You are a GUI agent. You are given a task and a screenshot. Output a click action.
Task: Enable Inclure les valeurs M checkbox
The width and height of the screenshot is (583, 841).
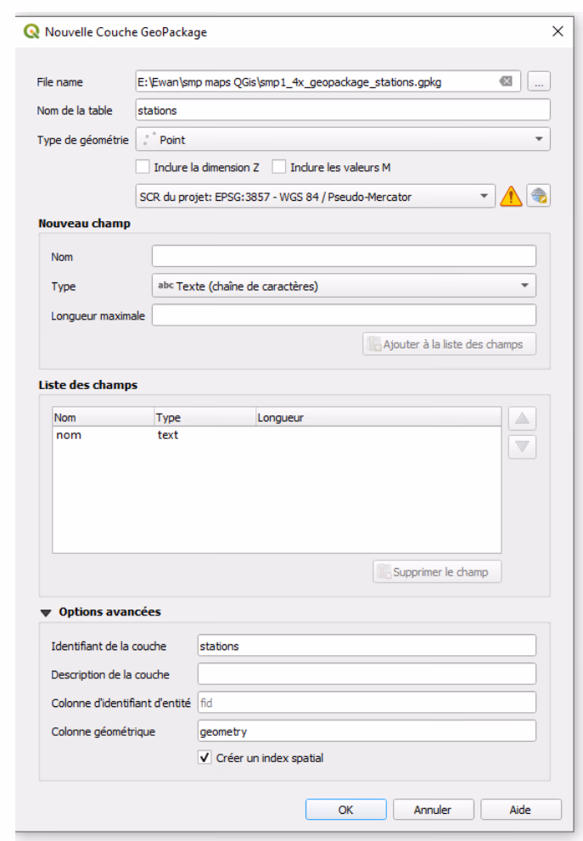(279, 168)
